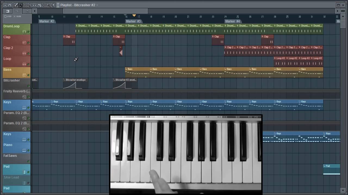This screenshot has height=195, width=348.
Task: Jump to Marker #3 on timeline
Action: tap(133, 21)
